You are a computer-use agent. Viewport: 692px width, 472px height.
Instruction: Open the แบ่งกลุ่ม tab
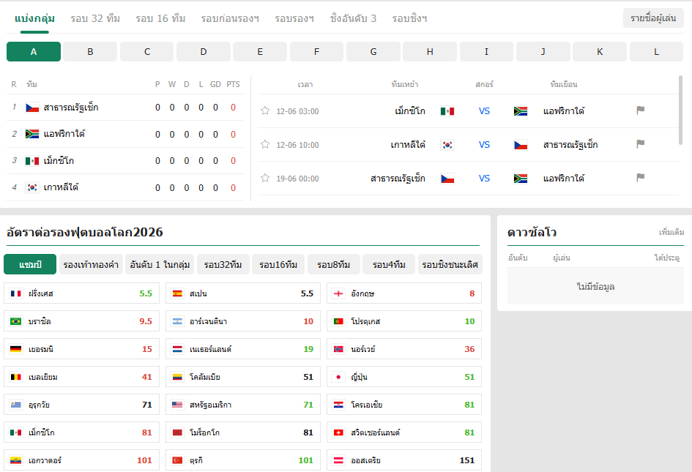(34, 18)
